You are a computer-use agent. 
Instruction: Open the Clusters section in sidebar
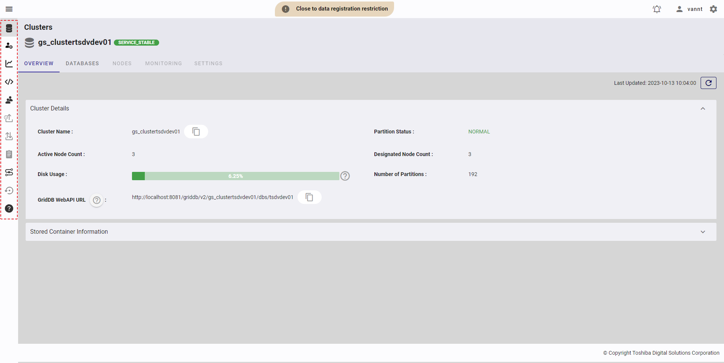pos(9,28)
